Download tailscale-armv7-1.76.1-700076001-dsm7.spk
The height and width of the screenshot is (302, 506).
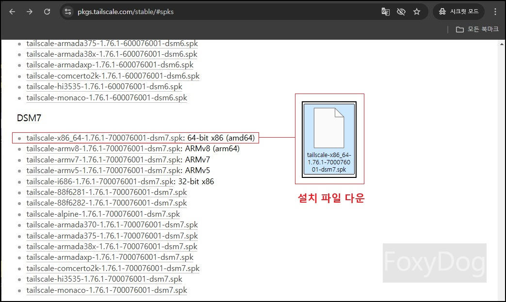[x=103, y=159]
